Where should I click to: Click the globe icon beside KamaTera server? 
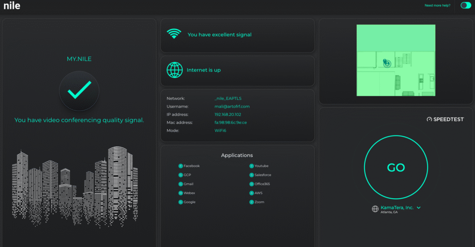point(375,209)
